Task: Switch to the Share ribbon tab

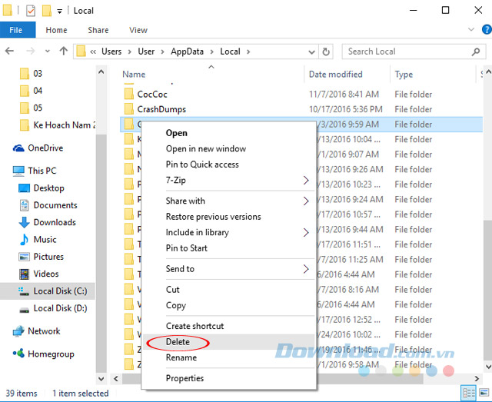Action: pyautogui.click(x=98, y=30)
